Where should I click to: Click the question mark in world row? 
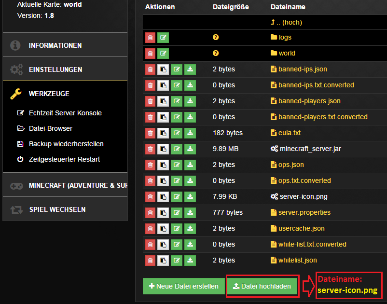click(216, 53)
